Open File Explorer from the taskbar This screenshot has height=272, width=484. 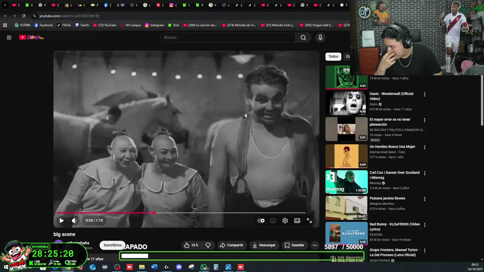pyautogui.click(x=142, y=267)
